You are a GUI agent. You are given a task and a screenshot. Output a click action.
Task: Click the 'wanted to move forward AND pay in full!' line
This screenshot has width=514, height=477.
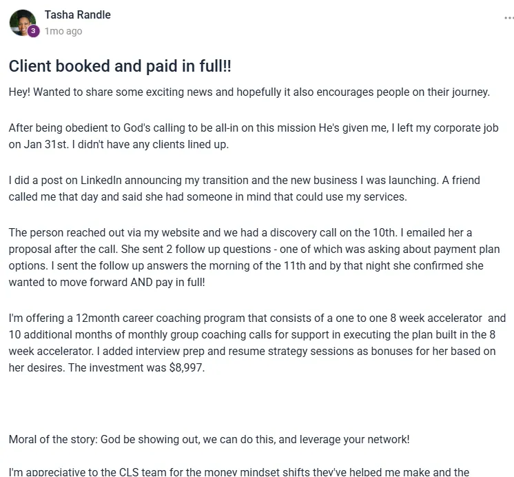coord(107,283)
